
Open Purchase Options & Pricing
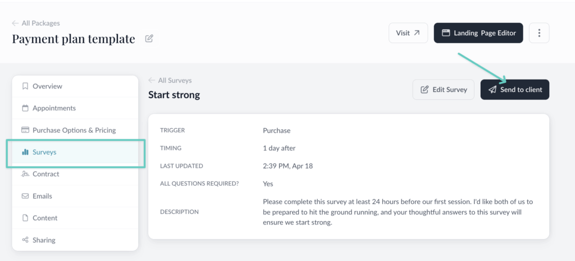(x=74, y=130)
